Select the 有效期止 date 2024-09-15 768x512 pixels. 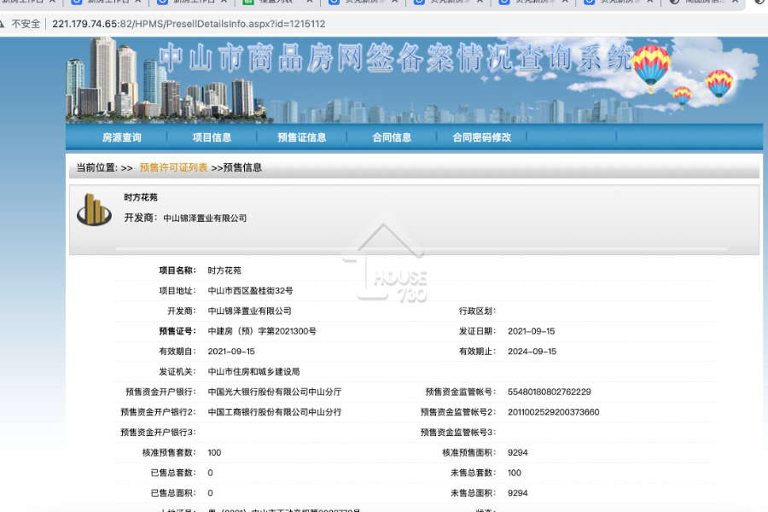(x=532, y=352)
